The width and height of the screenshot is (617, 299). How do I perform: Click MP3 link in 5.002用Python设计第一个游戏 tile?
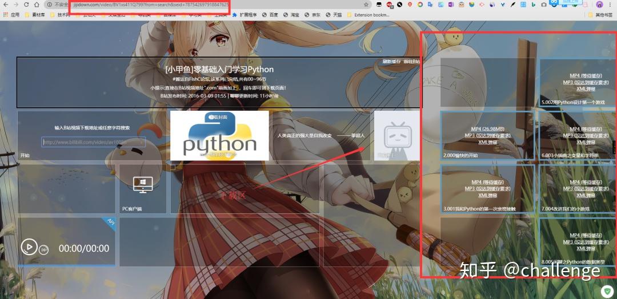(x=586, y=82)
